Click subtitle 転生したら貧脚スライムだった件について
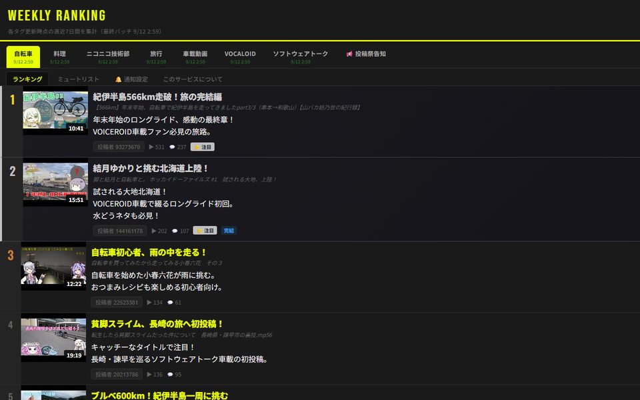 tap(181, 335)
